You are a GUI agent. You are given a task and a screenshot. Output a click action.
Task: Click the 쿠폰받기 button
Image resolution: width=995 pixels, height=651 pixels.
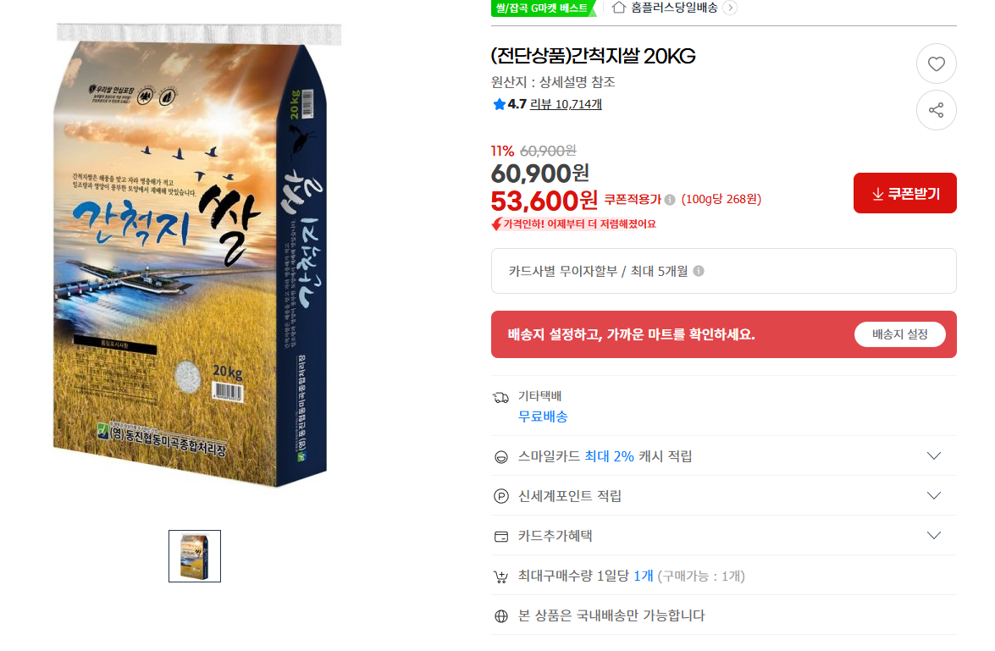tap(904, 193)
